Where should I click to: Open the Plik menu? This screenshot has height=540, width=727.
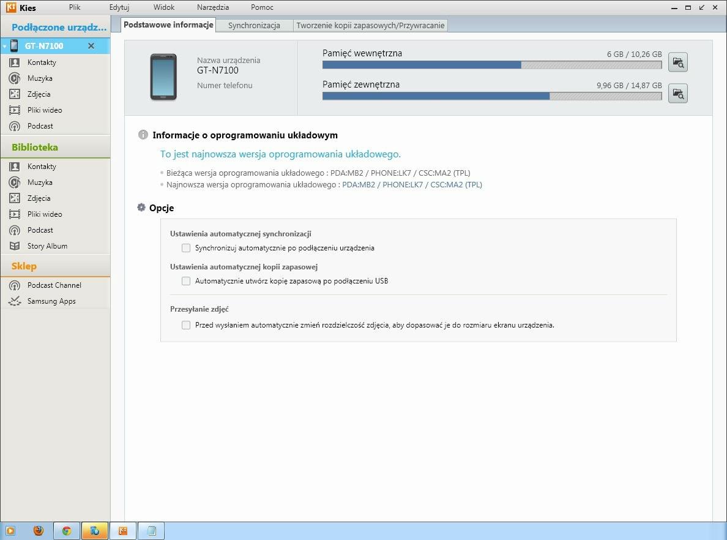pyautogui.click(x=75, y=7)
